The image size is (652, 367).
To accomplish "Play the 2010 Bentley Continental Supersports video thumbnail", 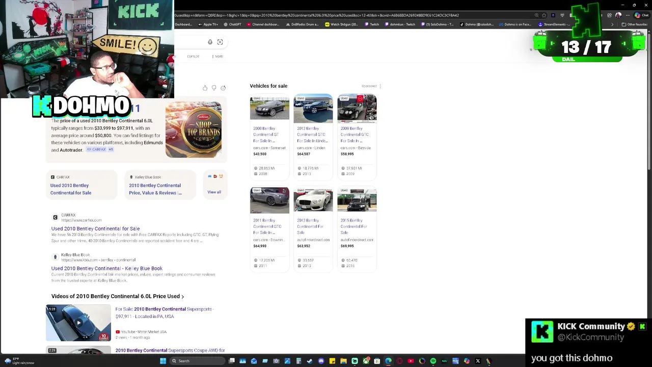I will coord(78,323).
